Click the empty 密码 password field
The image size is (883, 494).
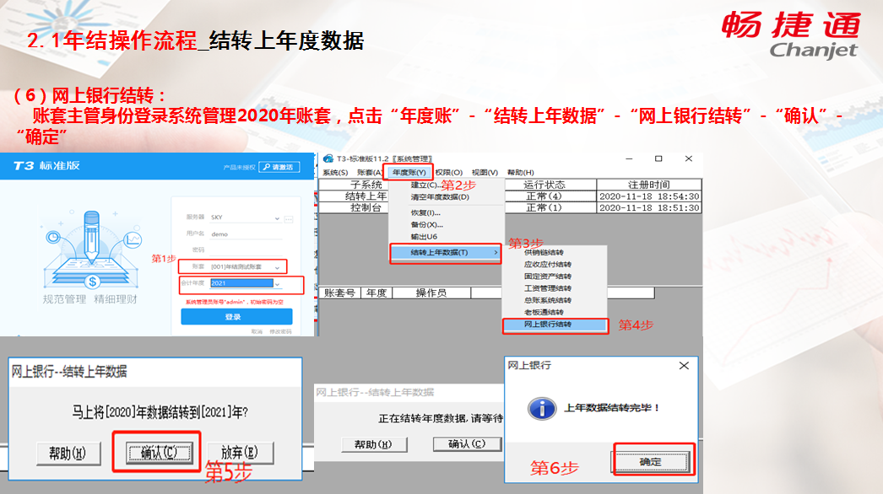[245, 250]
